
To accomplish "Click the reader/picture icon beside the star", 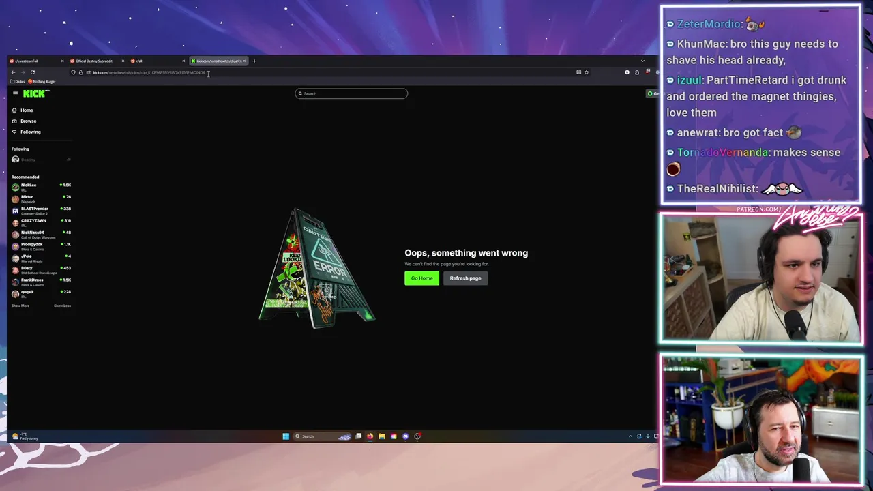I will coord(578,72).
